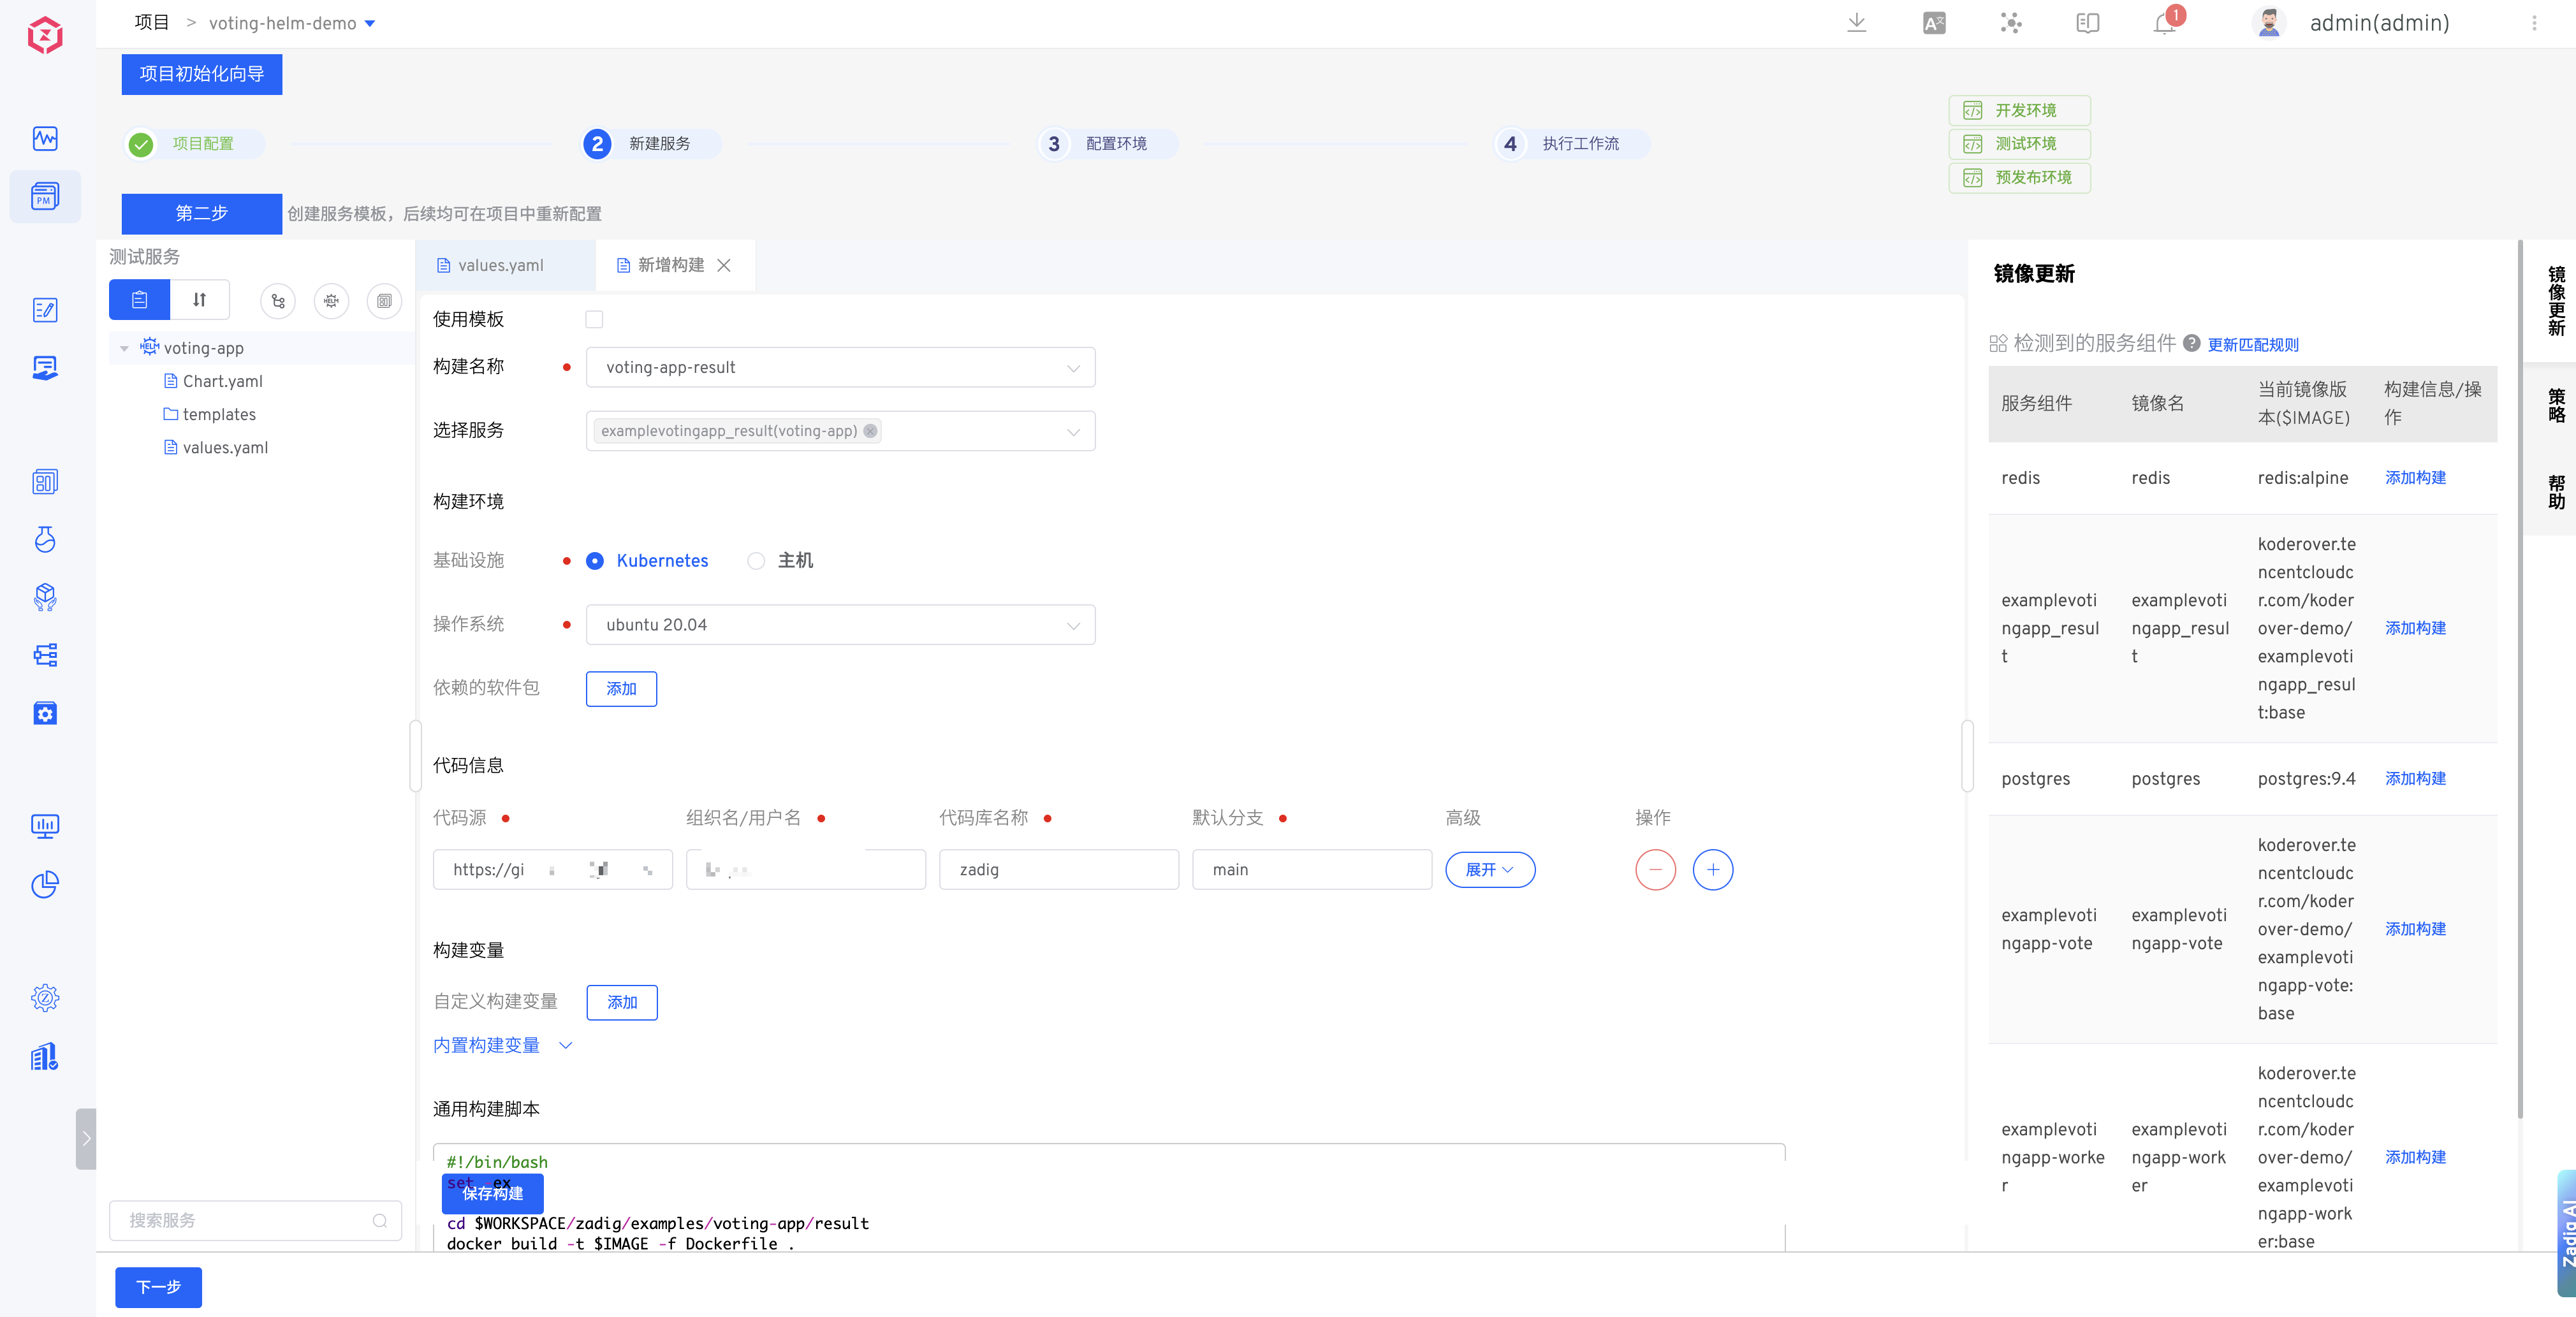
Task: Click the template library icon
Action: click(384, 301)
